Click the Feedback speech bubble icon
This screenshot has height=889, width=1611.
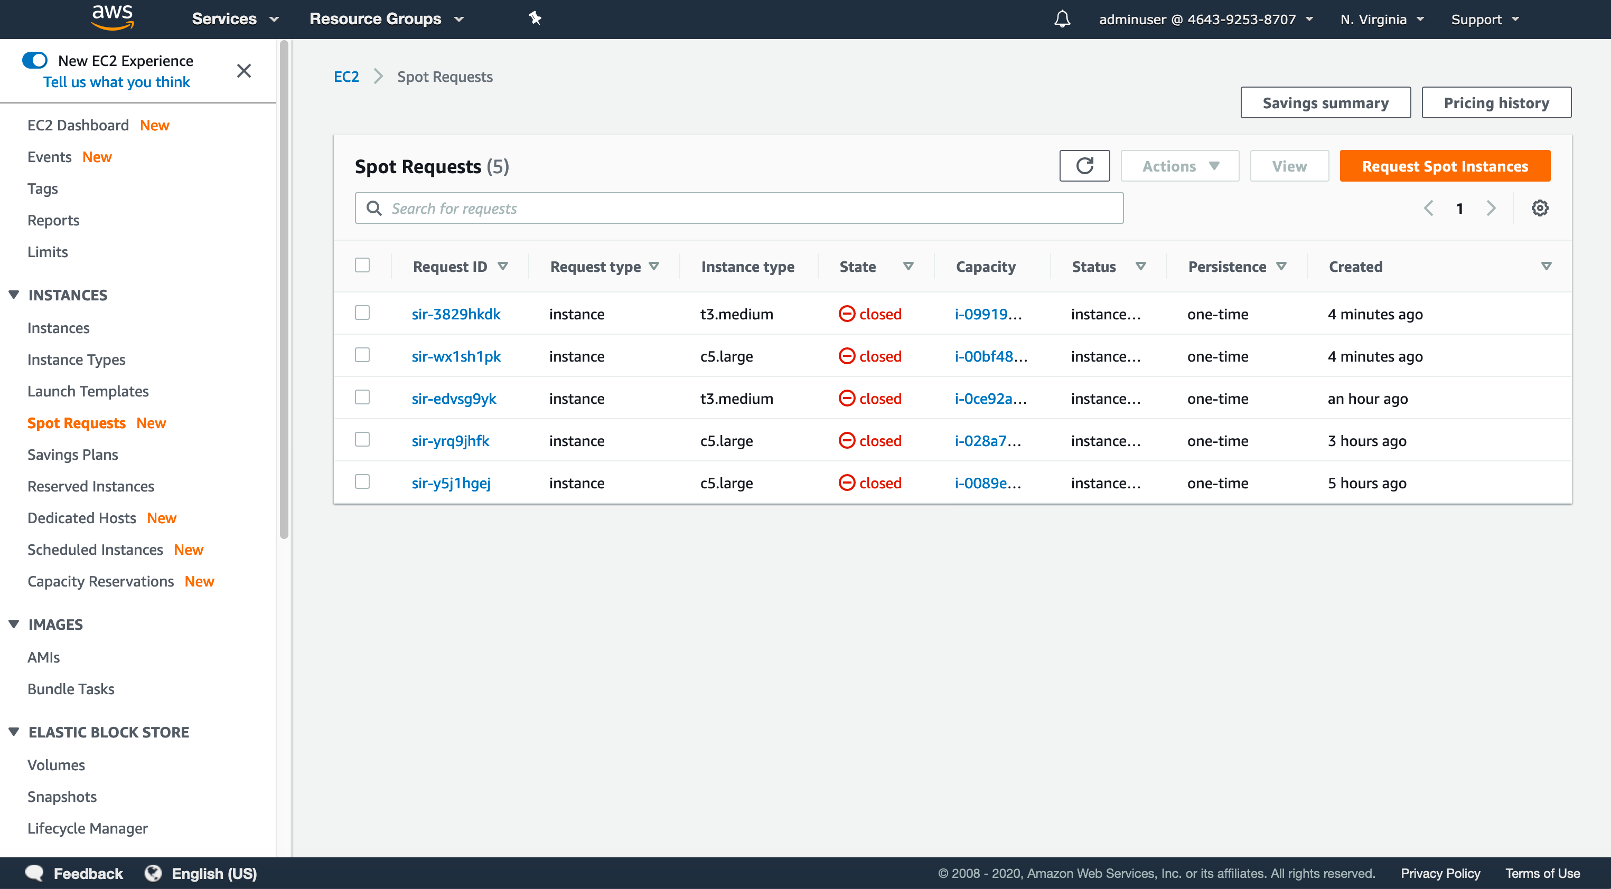[x=35, y=873]
